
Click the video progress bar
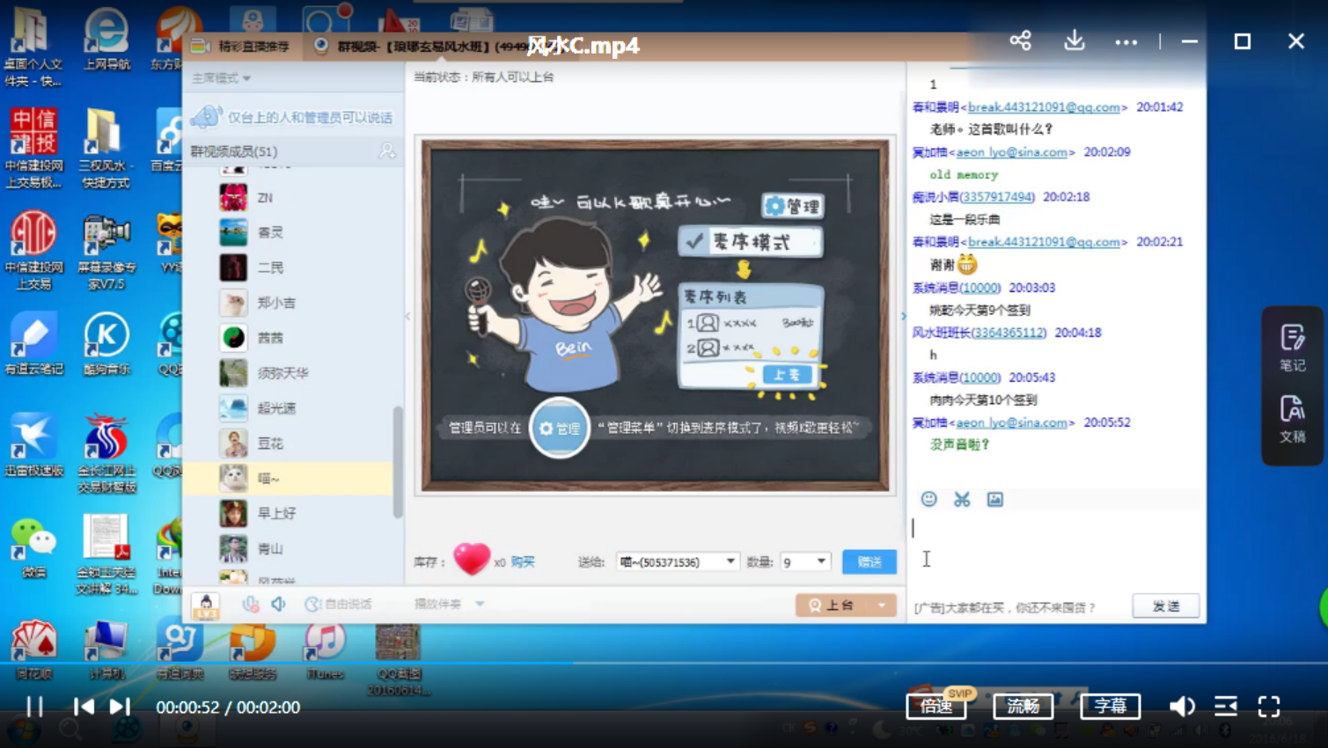coord(664,662)
